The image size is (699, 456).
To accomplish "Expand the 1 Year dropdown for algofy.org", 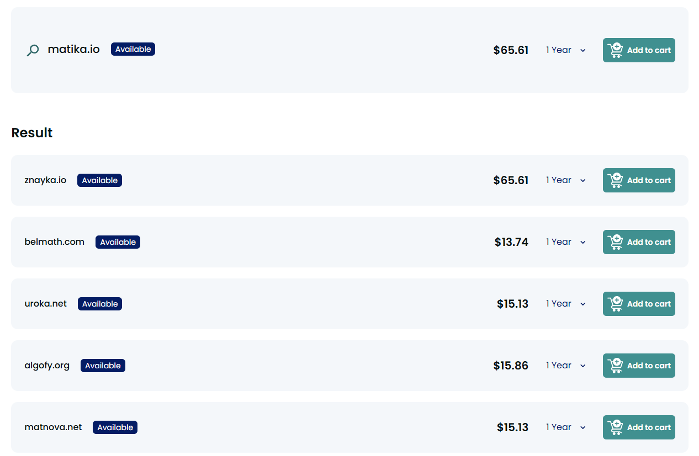I will [x=565, y=366].
